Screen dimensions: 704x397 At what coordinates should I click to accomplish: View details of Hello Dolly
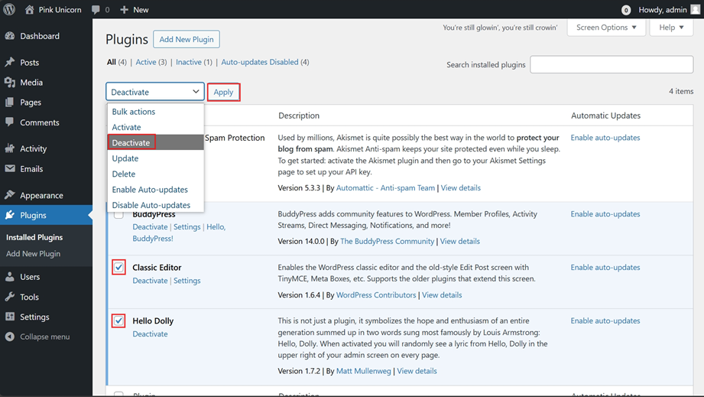(417, 371)
